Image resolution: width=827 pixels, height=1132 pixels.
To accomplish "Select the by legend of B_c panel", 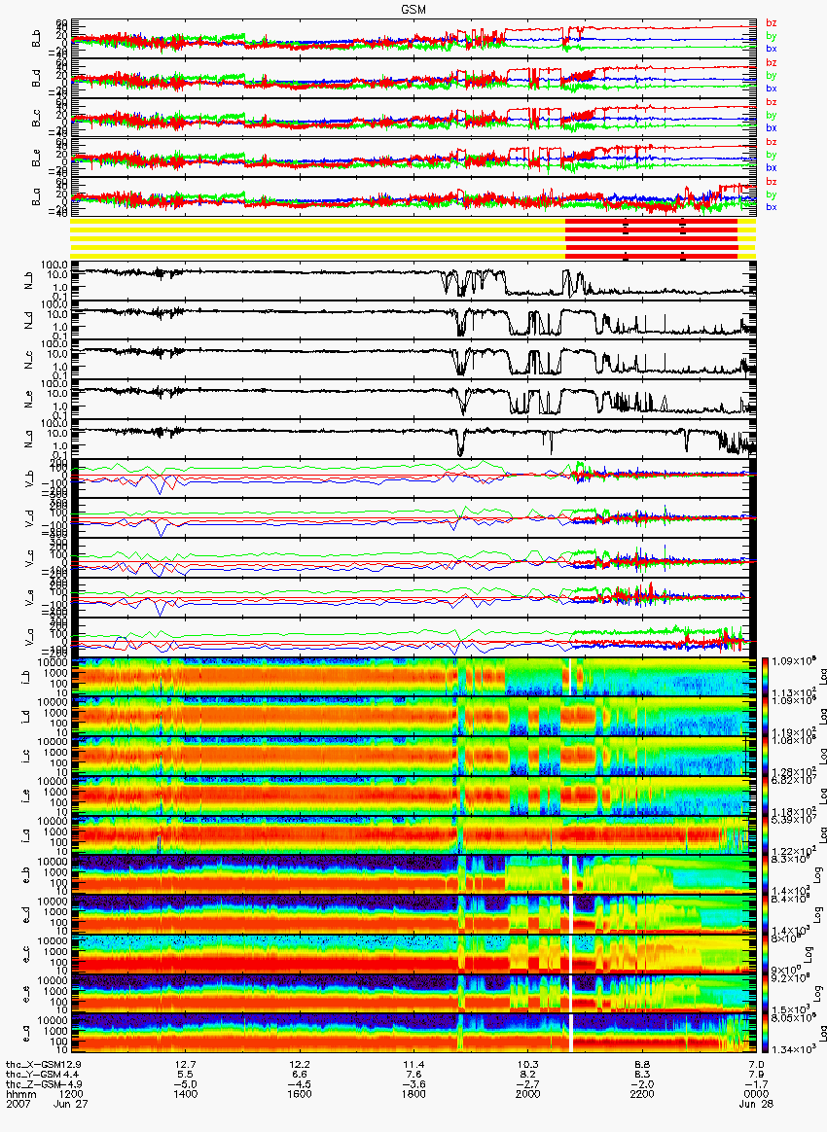I will [772, 115].
